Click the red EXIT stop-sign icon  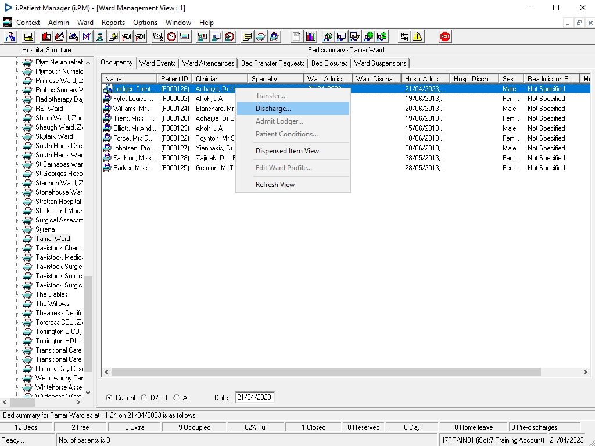pos(445,37)
